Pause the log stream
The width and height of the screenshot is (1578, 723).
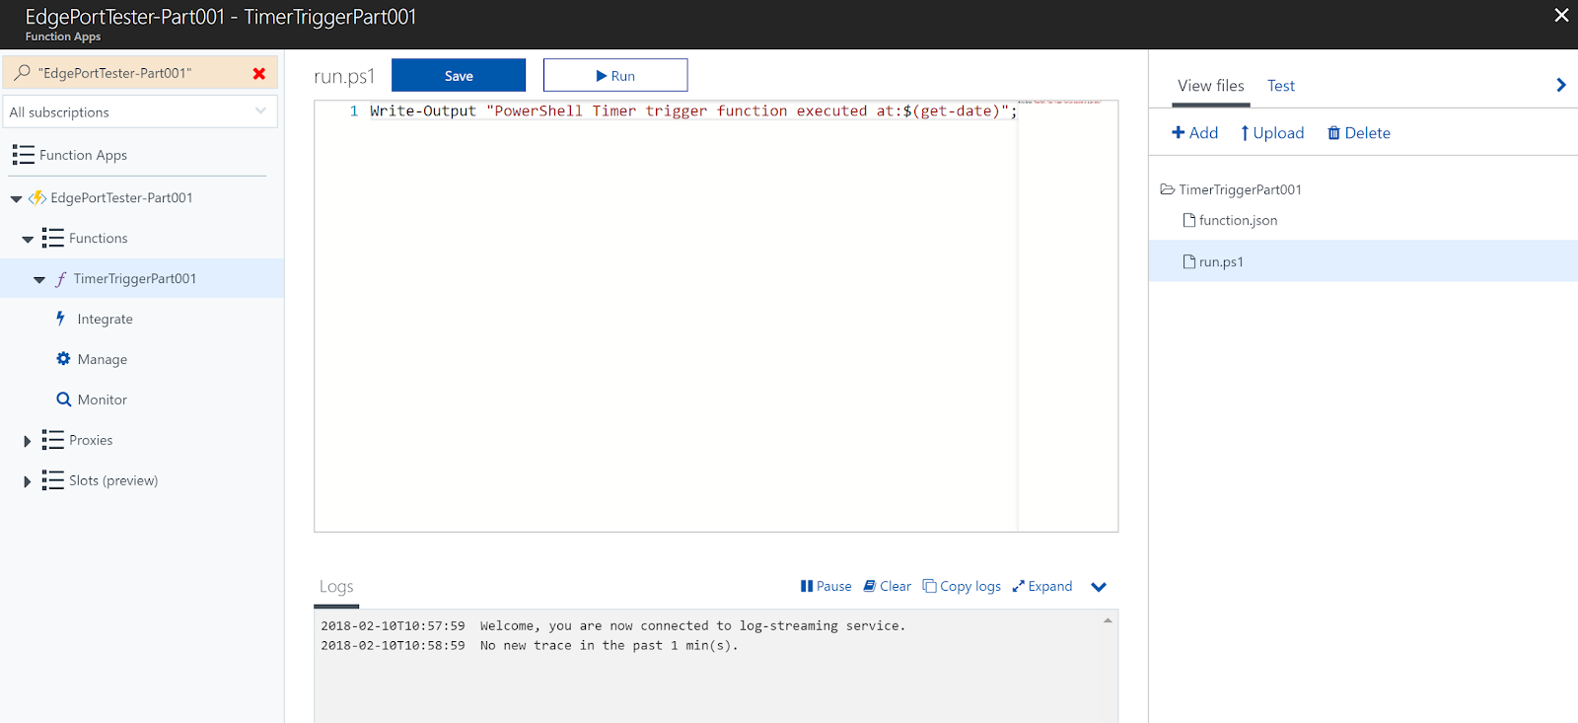tap(826, 586)
